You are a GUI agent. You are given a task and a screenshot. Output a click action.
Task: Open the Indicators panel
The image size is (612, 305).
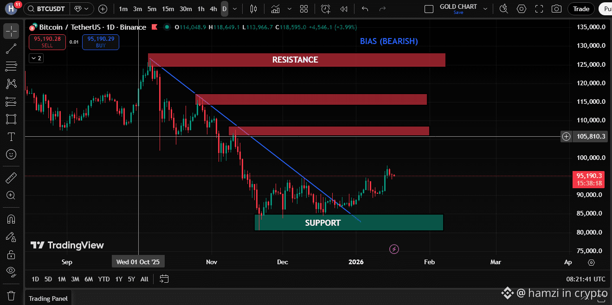click(276, 9)
